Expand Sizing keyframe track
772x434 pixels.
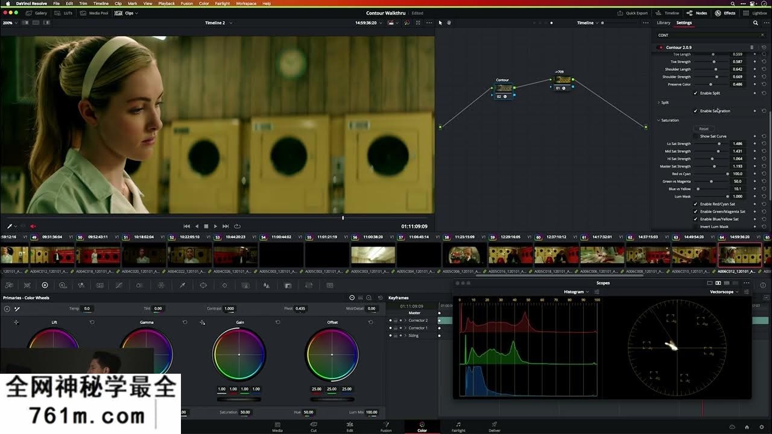tap(405, 335)
